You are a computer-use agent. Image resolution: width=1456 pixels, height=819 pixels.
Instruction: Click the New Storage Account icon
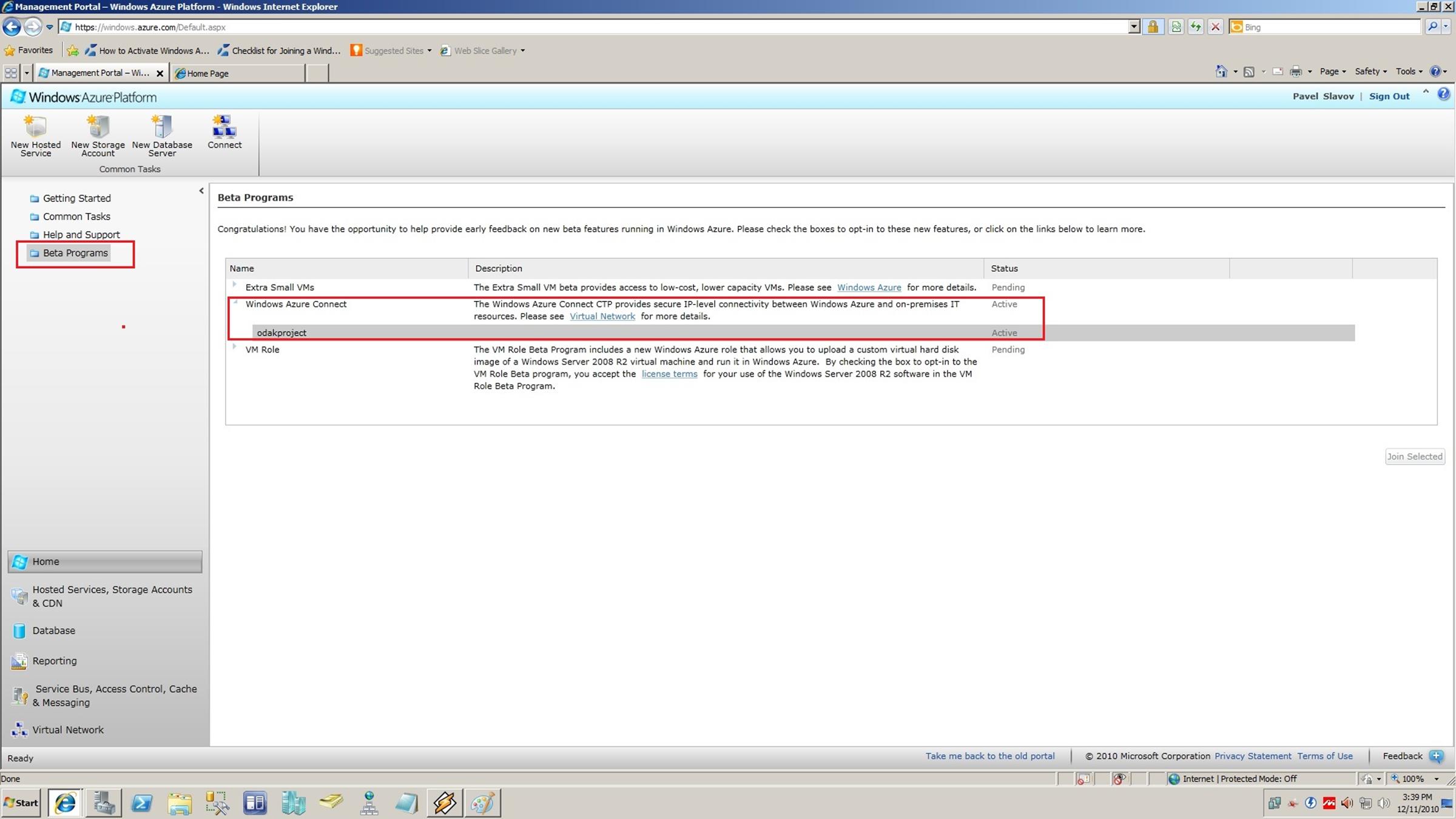[98, 128]
